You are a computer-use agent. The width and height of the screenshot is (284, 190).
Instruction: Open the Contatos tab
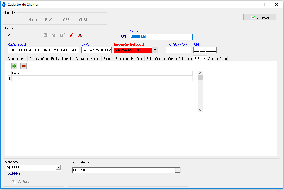point(82,59)
